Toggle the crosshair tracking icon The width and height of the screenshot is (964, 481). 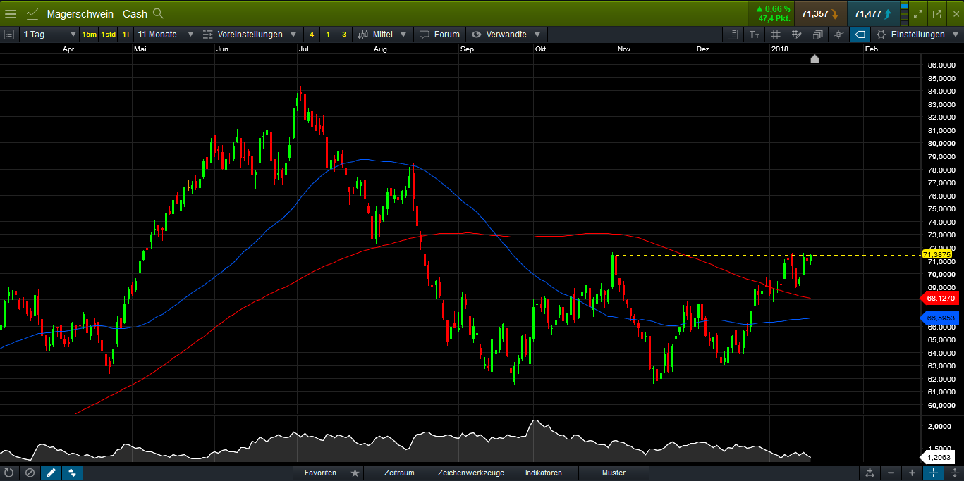(839, 35)
